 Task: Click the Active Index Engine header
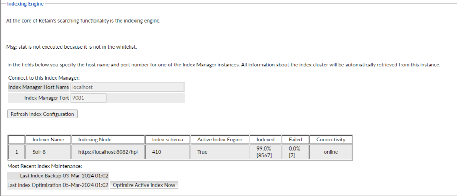click(219, 140)
